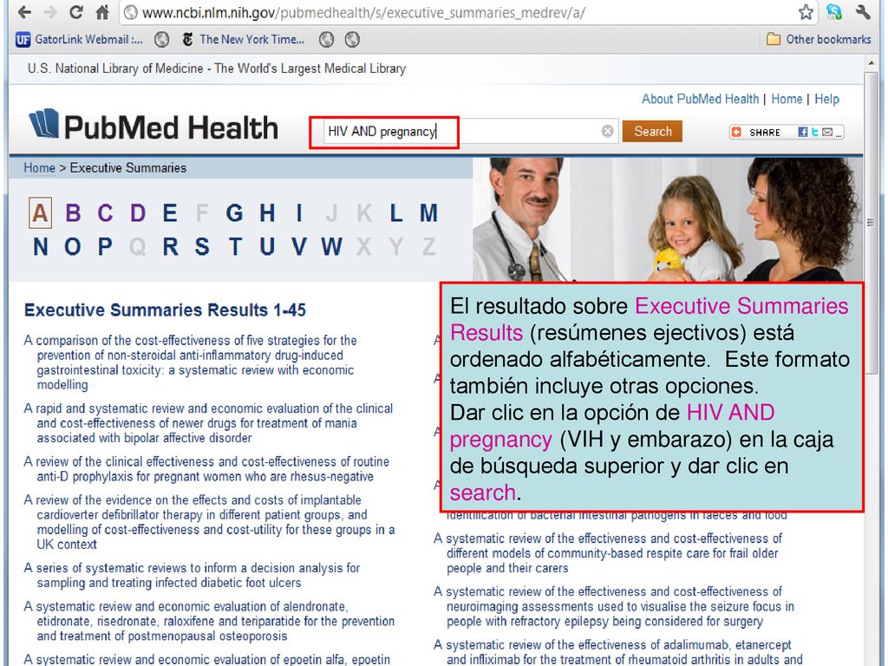Select letter L in the alphabet index

[395, 213]
